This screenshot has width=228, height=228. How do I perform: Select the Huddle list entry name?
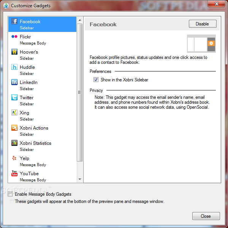[x=27, y=67]
